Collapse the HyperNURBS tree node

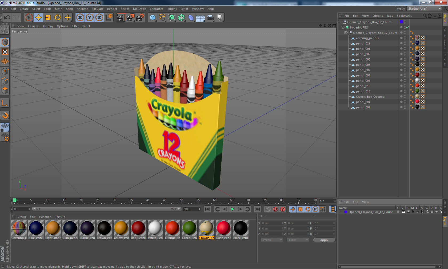click(x=343, y=27)
